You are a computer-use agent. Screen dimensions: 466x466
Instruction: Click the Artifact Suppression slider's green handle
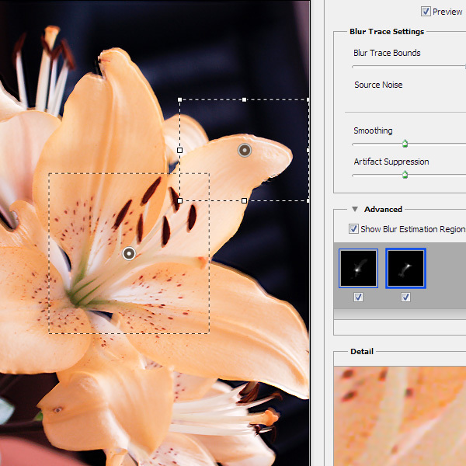coord(405,175)
